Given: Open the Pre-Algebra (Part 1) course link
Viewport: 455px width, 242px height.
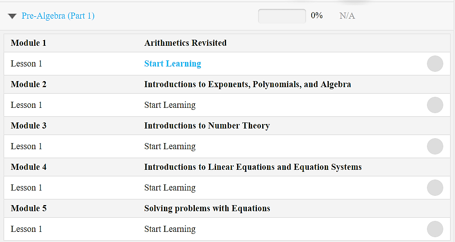Looking at the screenshot, I should point(58,16).
